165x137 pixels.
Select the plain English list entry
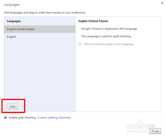(40, 37)
